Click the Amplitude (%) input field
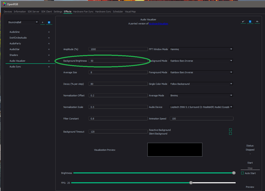The image size is (265, 191). [118, 49]
